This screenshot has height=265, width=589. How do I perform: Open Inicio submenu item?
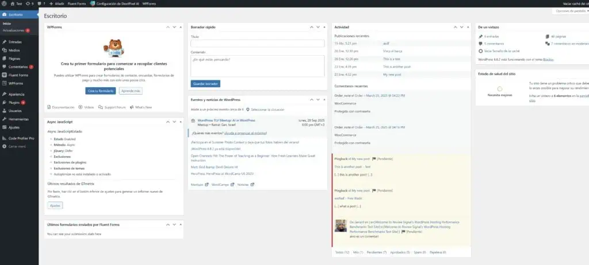pyautogui.click(x=7, y=24)
